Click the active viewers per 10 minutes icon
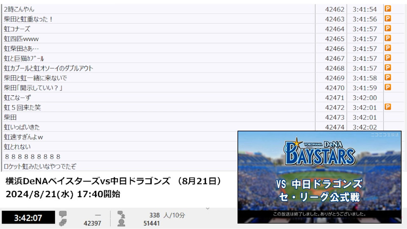This screenshot has width=407, height=229. click(x=121, y=215)
